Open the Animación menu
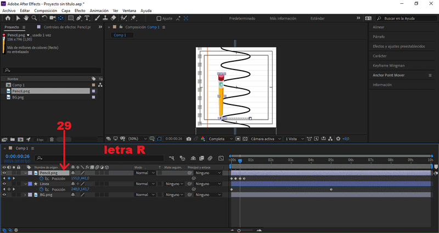 pos(99,10)
